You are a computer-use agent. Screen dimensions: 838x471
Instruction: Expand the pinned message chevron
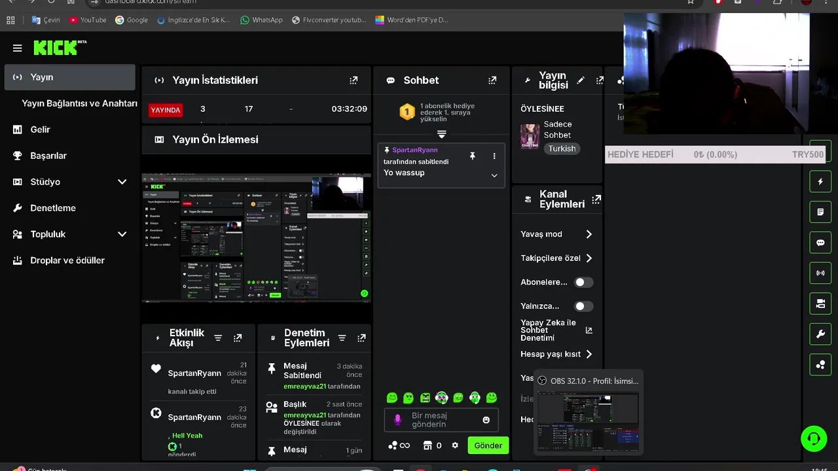494,175
